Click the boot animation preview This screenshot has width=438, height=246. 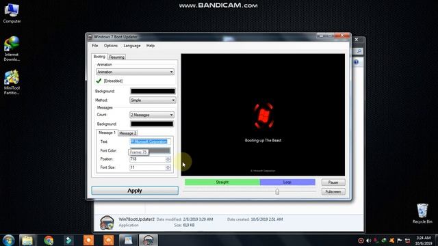(x=263, y=115)
